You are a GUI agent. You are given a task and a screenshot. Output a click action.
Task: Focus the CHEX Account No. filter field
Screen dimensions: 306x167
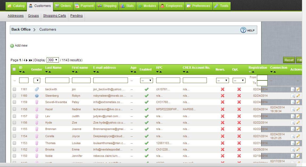(x=195, y=80)
